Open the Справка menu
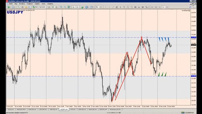 coord(50,4)
